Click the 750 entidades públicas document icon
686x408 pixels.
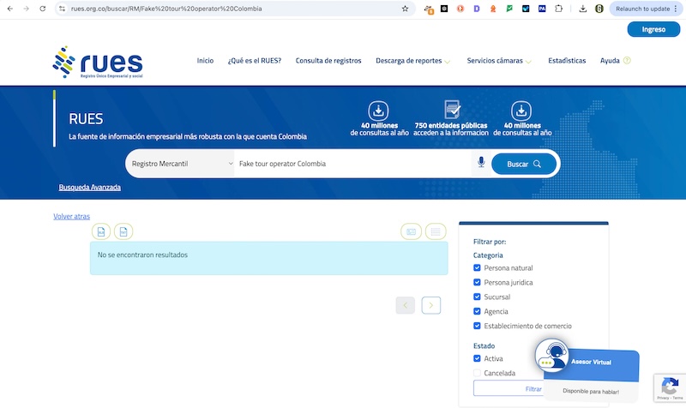(x=452, y=110)
